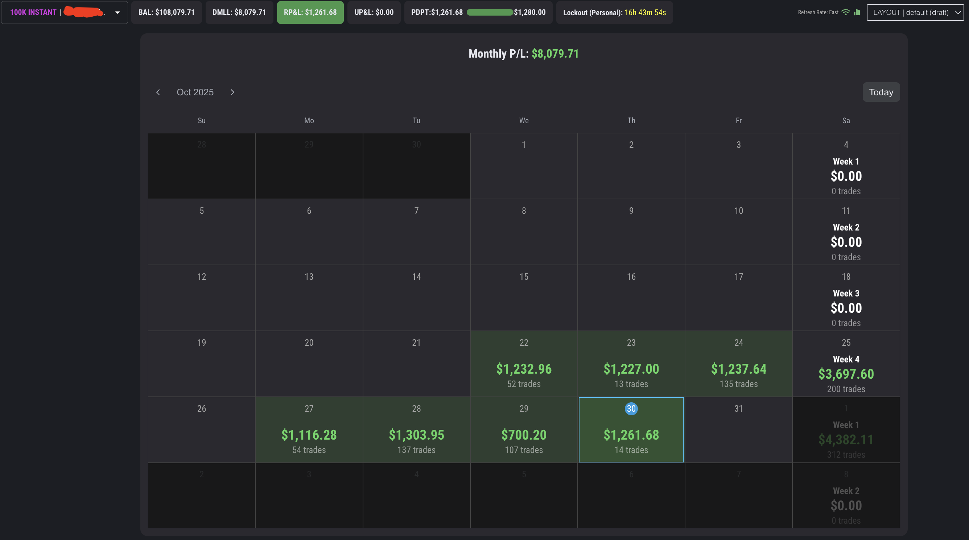Click the green signal bars icon

[857, 12]
